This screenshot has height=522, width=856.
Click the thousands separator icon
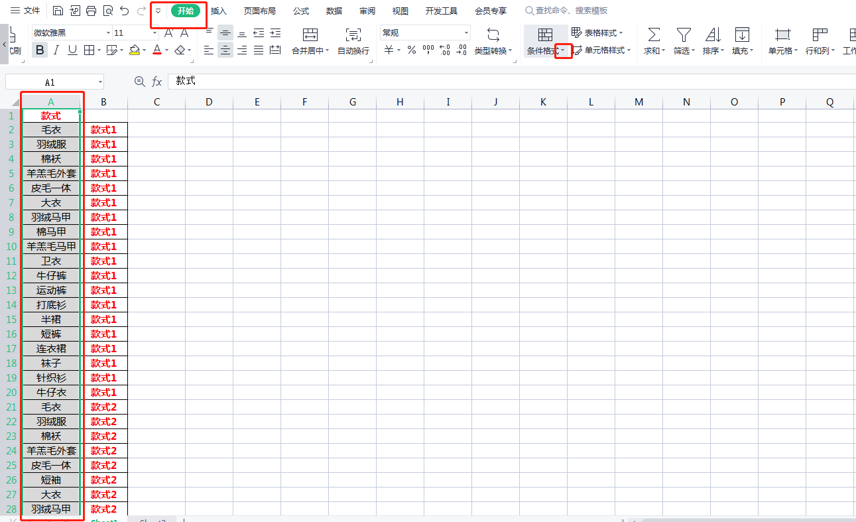(428, 50)
